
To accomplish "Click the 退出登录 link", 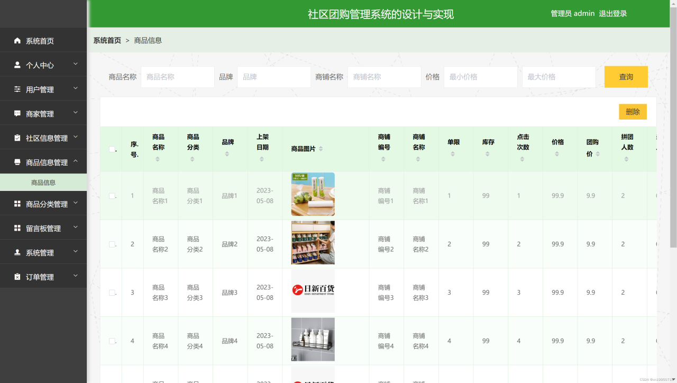I will (612, 14).
